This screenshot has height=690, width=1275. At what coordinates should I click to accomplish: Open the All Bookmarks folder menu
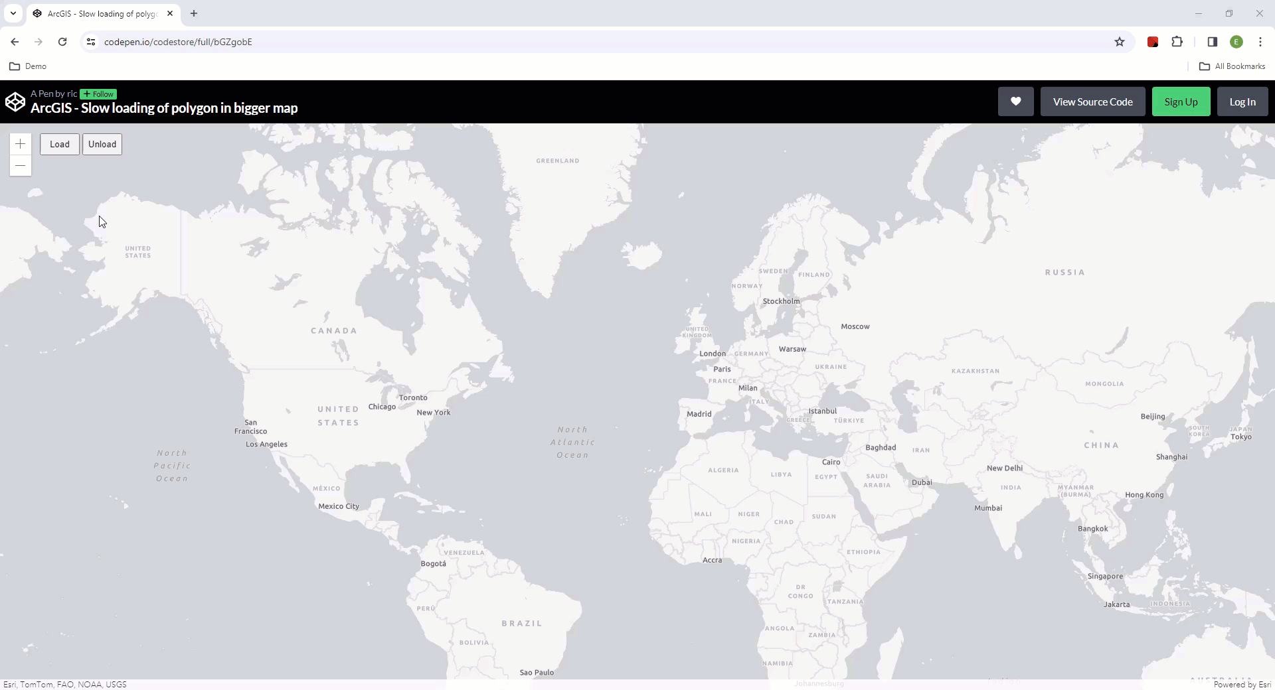1233,66
